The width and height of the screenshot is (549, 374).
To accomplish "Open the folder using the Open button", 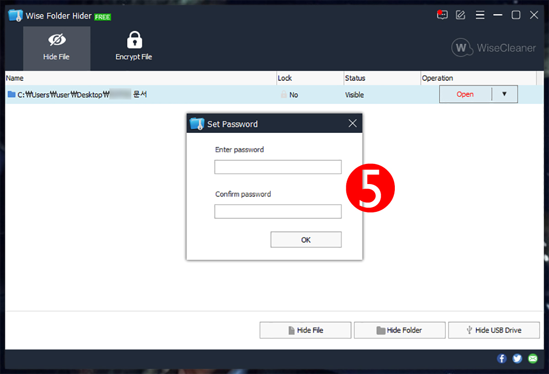I will 465,94.
